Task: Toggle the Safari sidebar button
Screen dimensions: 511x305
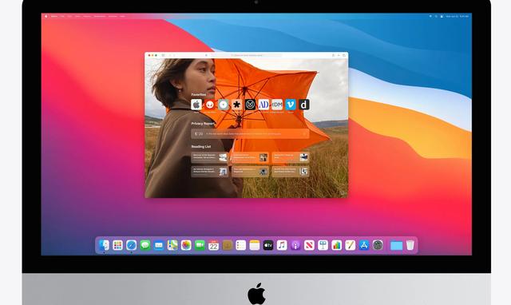Action: (163, 55)
